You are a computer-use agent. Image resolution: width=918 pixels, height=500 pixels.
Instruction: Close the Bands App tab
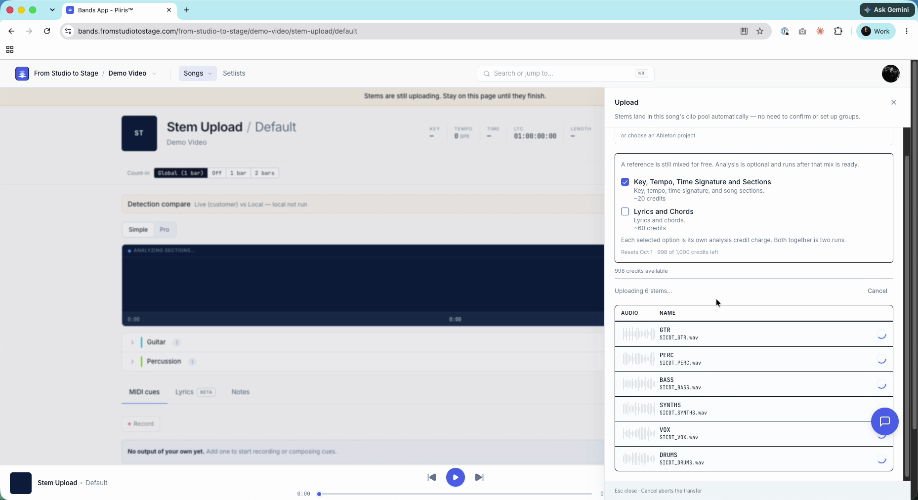click(x=169, y=10)
